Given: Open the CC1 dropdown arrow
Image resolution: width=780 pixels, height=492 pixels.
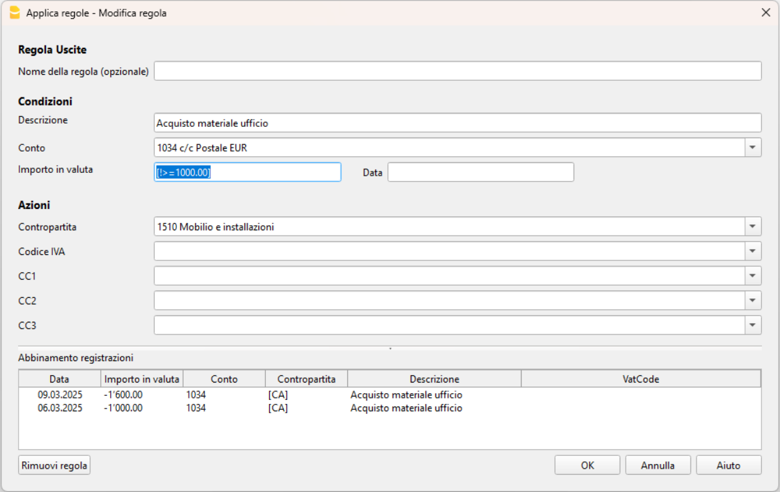Looking at the screenshot, I should (x=753, y=276).
